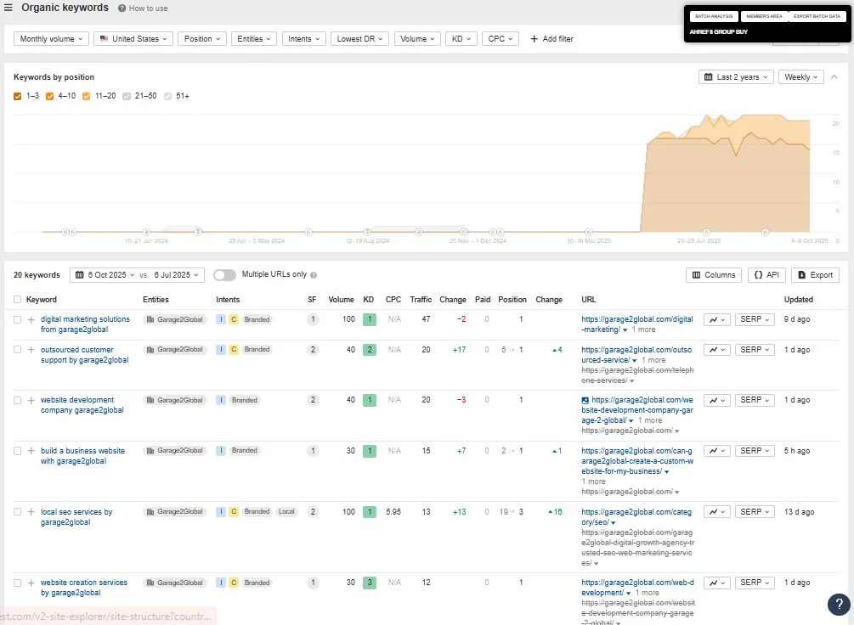Open position history chart for build business website row
854x625 pixels.
tap(716, 451)
